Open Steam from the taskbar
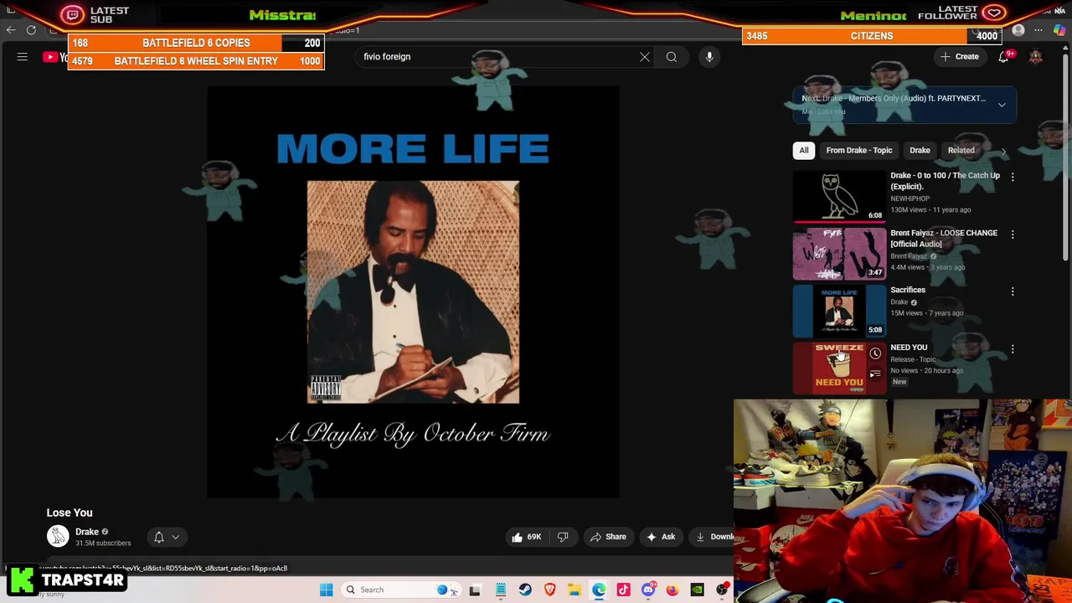 525,590
